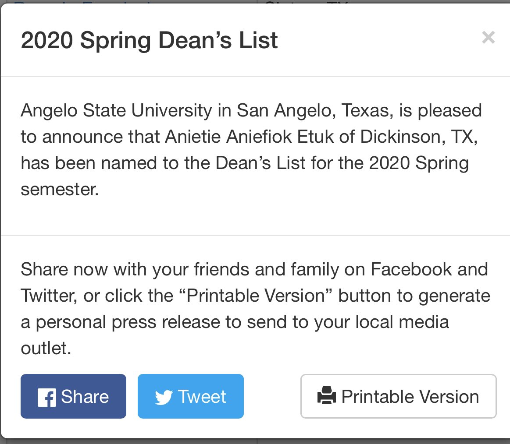Click the Twitter bird icon
The width and height of the screenshot is (510, 444).
pos(164,398)
